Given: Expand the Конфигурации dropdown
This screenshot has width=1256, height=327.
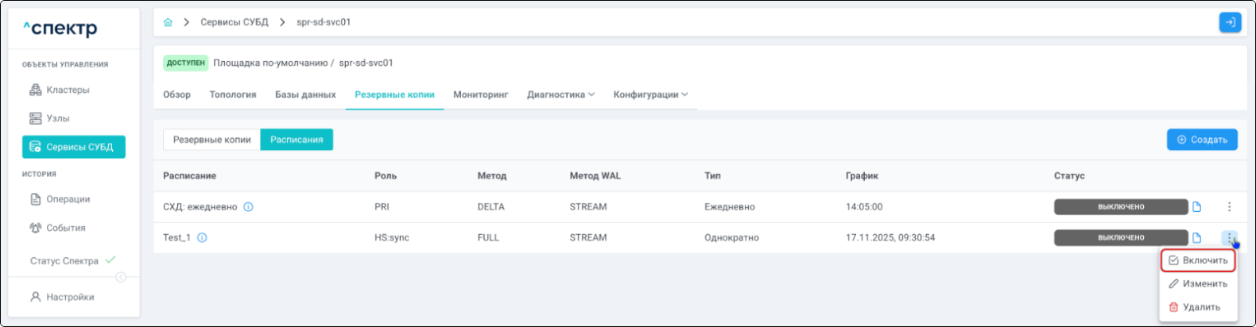Looking at the screenshot, I should [x=650, y=94].
